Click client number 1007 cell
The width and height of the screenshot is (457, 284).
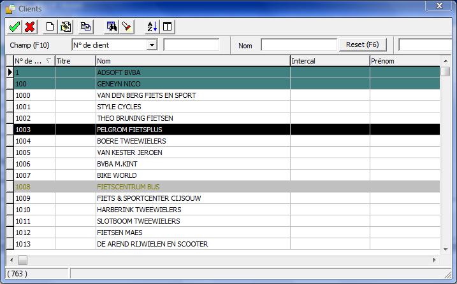pyautogui.click(x=34, y=175)
